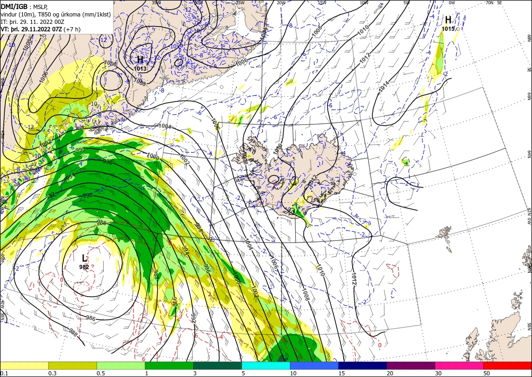The width and height of the screenshot is (532, 377).
Task: Click the '25W' longitude label
Action: pos(240,2)
